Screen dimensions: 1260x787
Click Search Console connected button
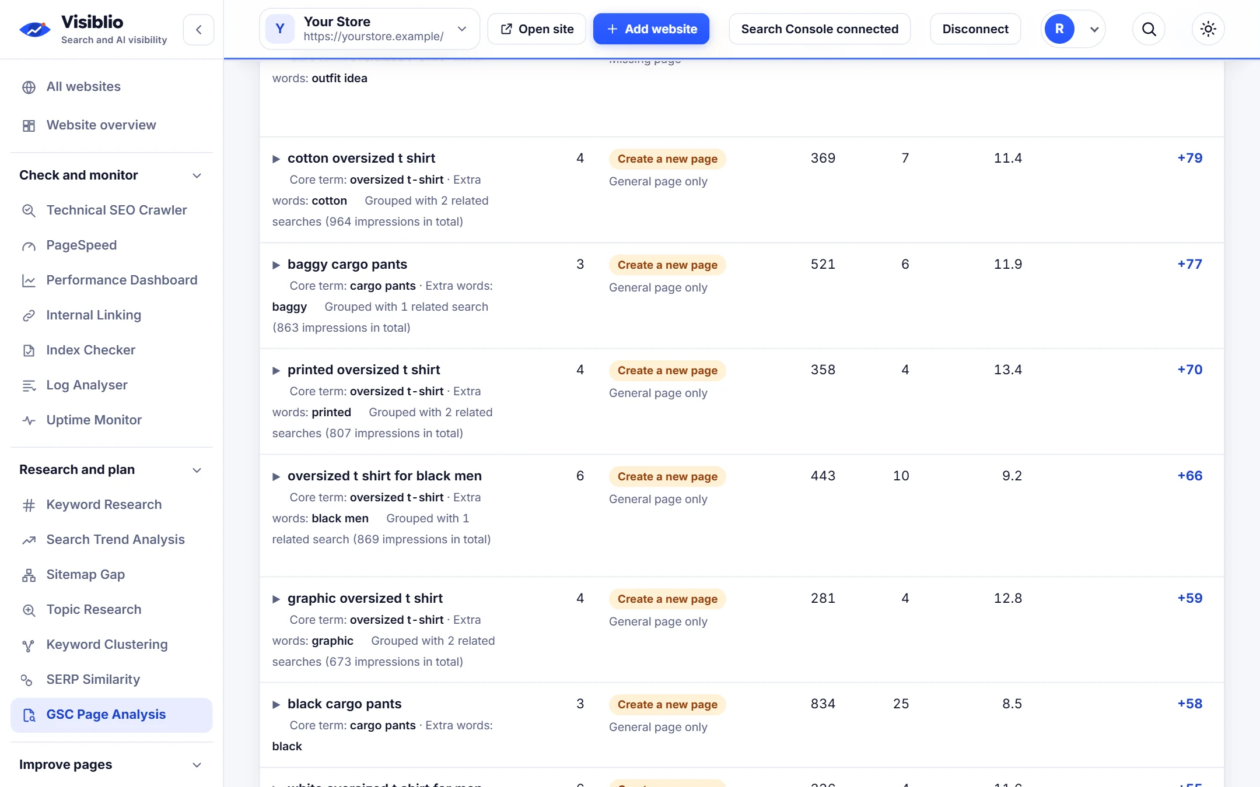coord(820,29)
